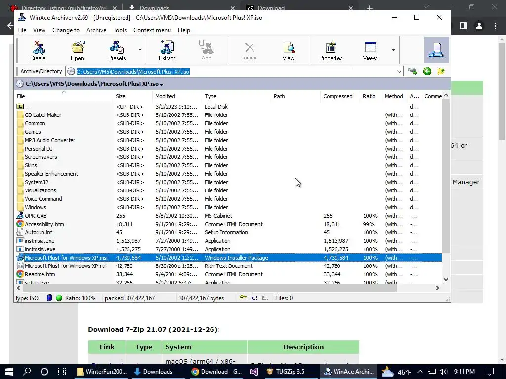Open the Archive menu
The height and width of the screenshot is (379, 506).
pyautogui.click(x=96, y=30)
